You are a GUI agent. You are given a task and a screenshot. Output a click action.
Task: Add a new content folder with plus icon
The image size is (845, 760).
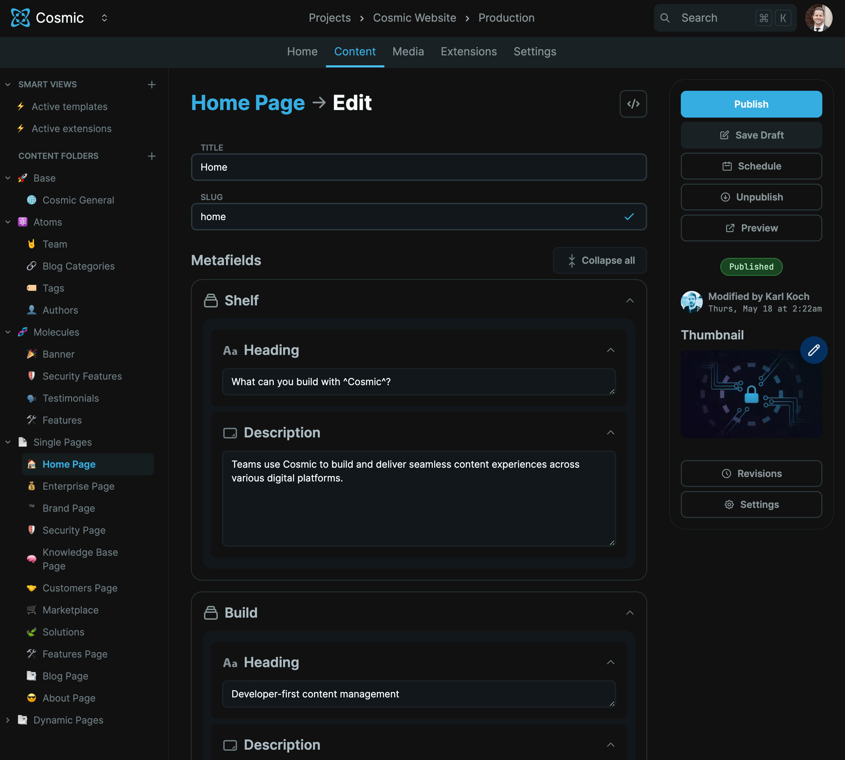click(152, 156)
